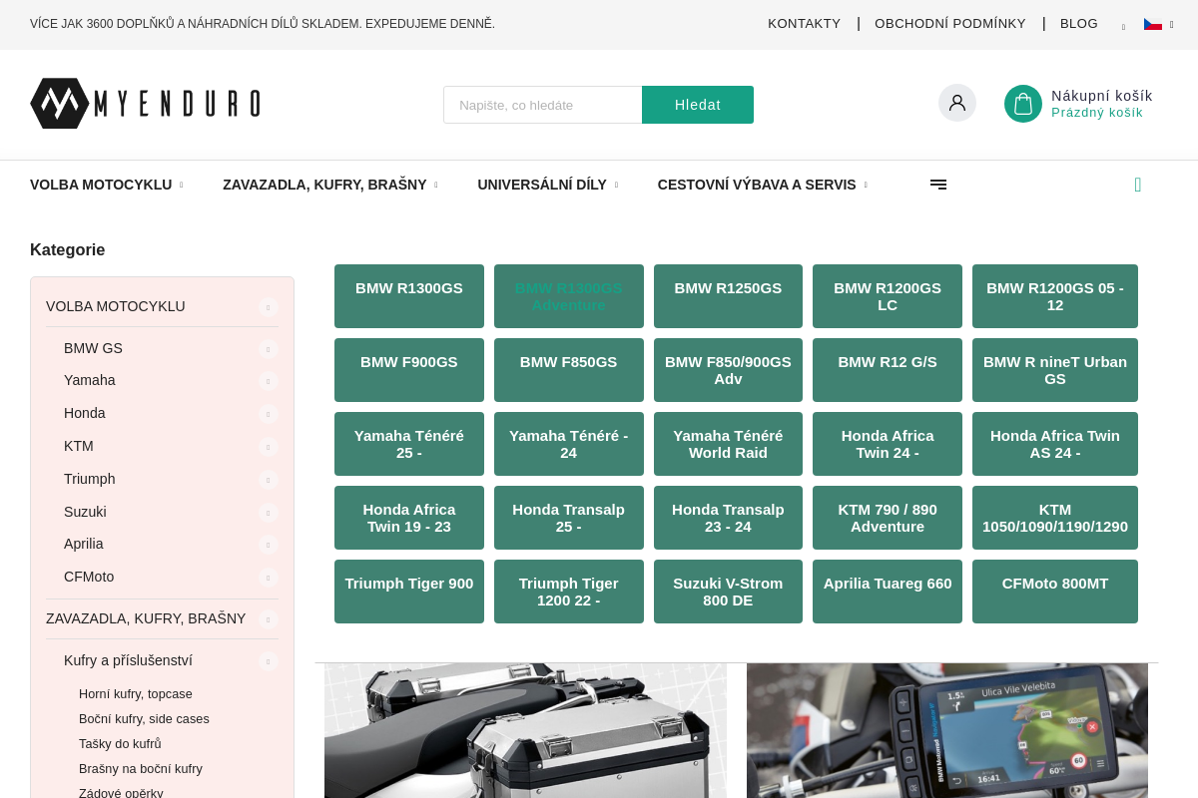1198x798 pixels.
Task: Select Honda Africa Twin 19 - 23 tile
Action: tap(409, 518)
